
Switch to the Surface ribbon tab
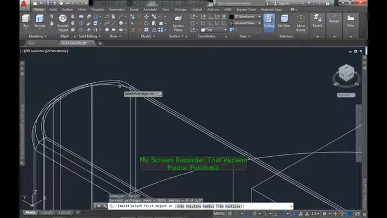(67, 10)
